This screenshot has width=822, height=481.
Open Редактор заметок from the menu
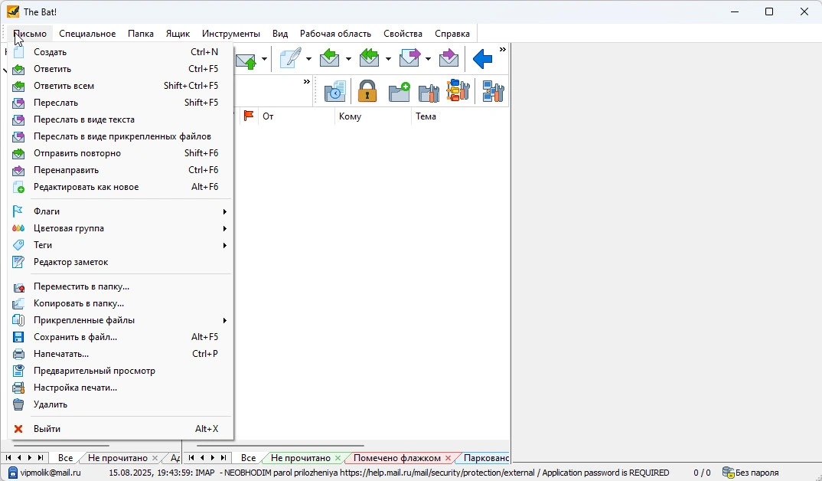tap(121, 262)
